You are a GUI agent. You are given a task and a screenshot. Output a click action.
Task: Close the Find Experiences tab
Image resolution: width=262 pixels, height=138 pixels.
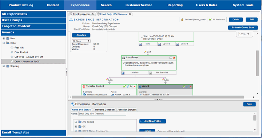[92, 14]
